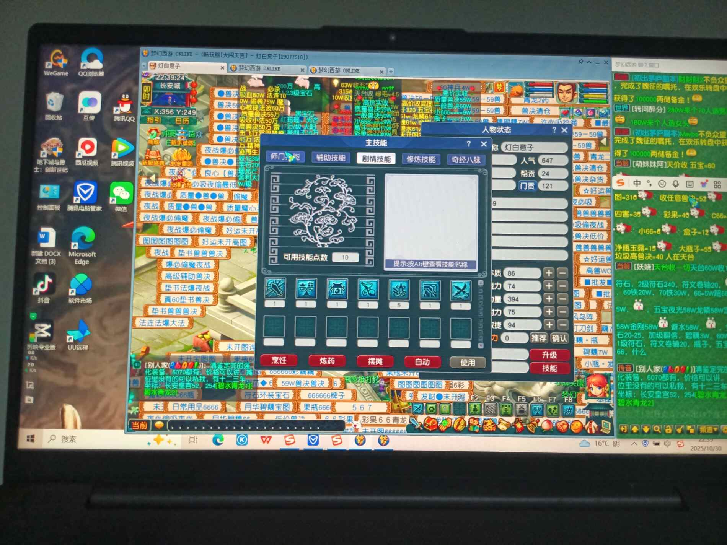The width and height of the screenshot is (727, 545).
Task: Select the last skill icon in the first row
Action: pyautogui.click(x=461, y=290)
